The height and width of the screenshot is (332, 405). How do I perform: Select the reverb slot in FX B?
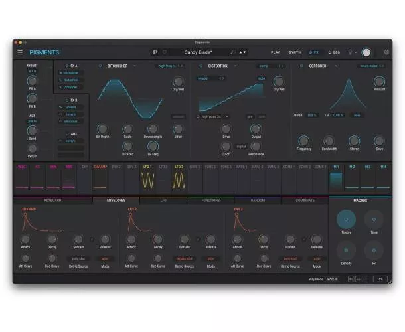71,114
